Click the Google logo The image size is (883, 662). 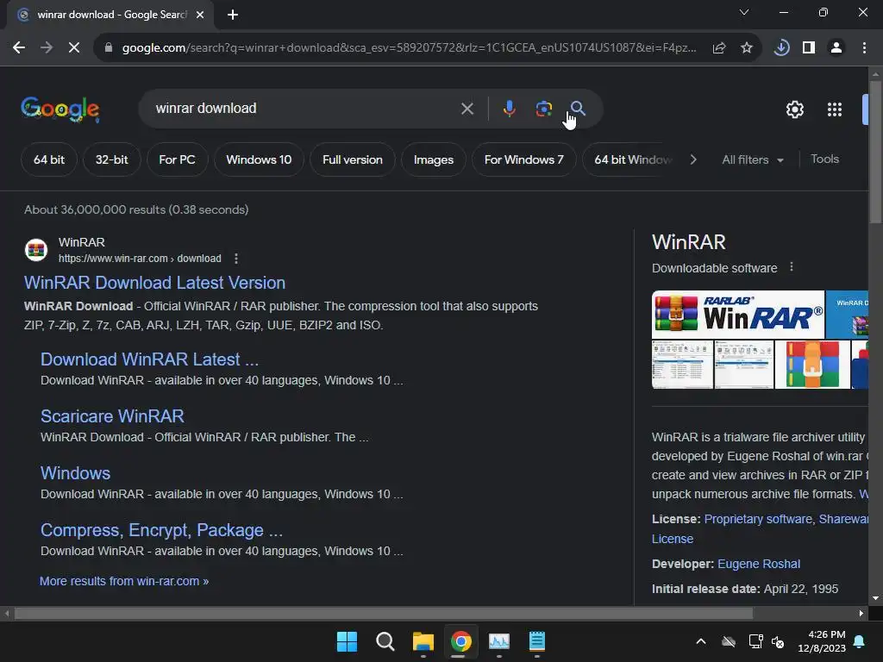(60, 109)
